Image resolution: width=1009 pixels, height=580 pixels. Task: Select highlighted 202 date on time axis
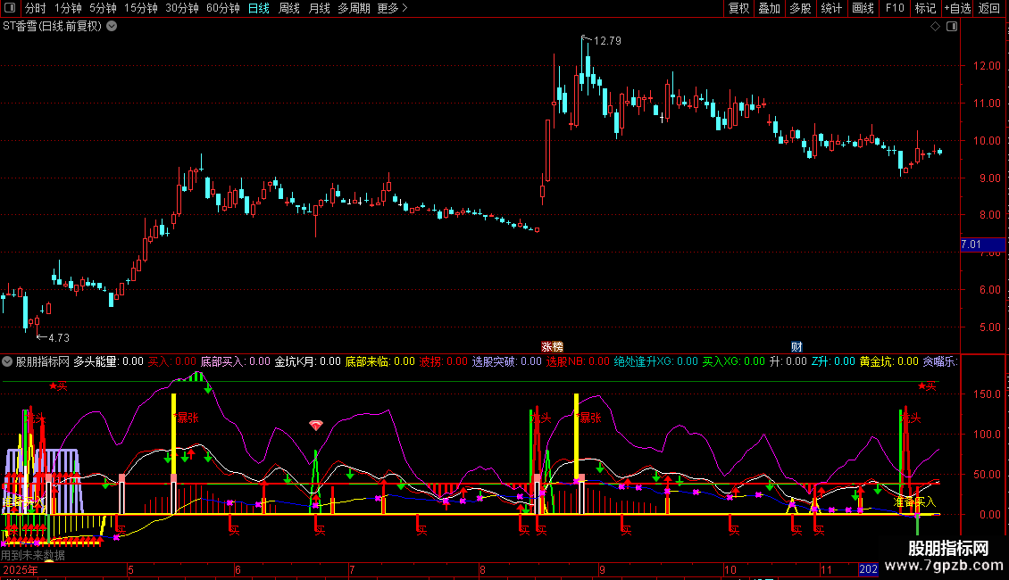[x=868, y=569]
